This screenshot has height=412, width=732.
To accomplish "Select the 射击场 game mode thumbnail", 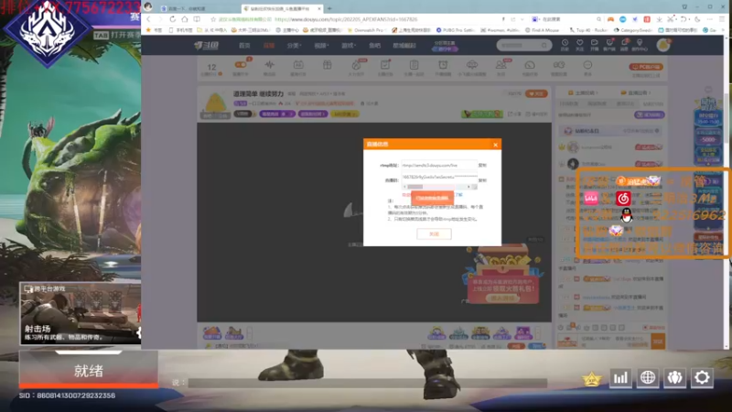I will pyautogui.click(x=81, y=313).
